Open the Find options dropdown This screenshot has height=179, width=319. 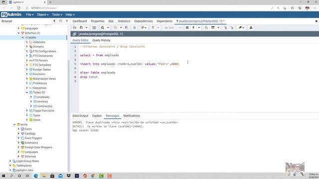[108, 28]
